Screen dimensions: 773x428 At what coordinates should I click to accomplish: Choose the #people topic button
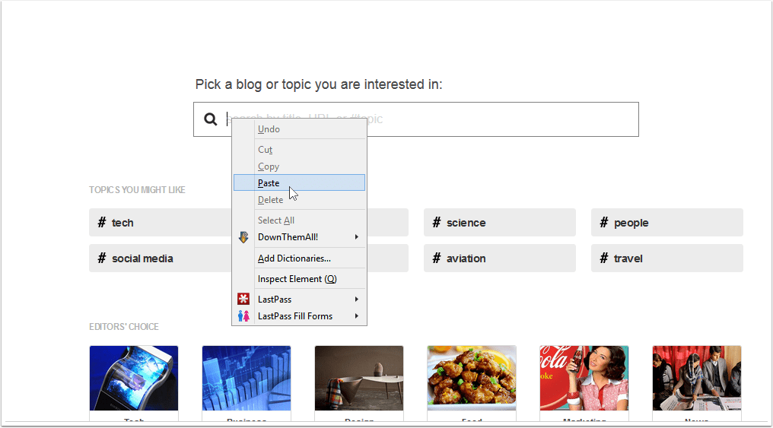click(x=666, y=223)
